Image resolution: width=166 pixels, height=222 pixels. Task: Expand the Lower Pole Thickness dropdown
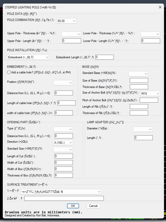point(150,34)
